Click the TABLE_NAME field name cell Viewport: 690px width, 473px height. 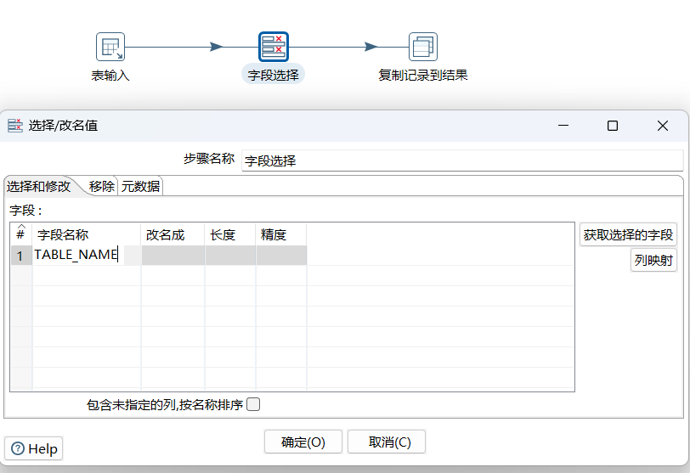tap(87, 255)
